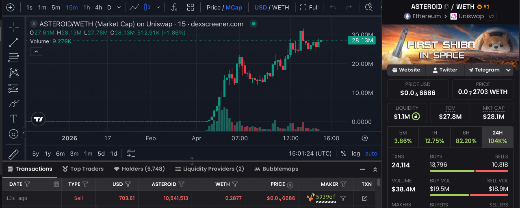Open the ASTEROID amount column filter

(x=182, y=184)
